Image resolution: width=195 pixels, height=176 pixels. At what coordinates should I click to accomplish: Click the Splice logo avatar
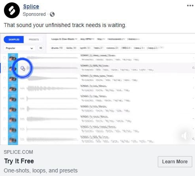click(x=12, y=10)
